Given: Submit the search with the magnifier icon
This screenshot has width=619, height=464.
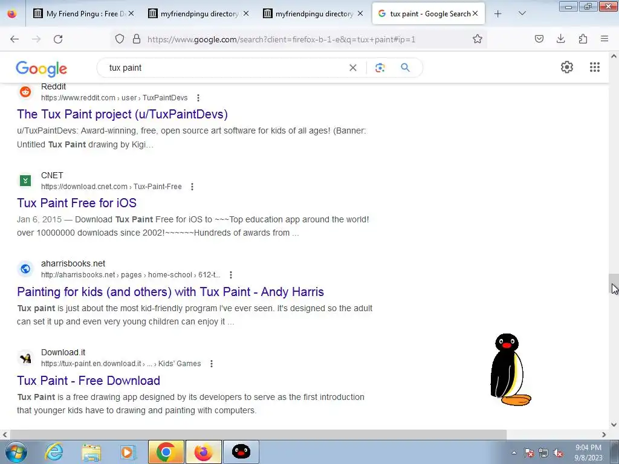Looking at the screenshot, I should tap(405, 68).
